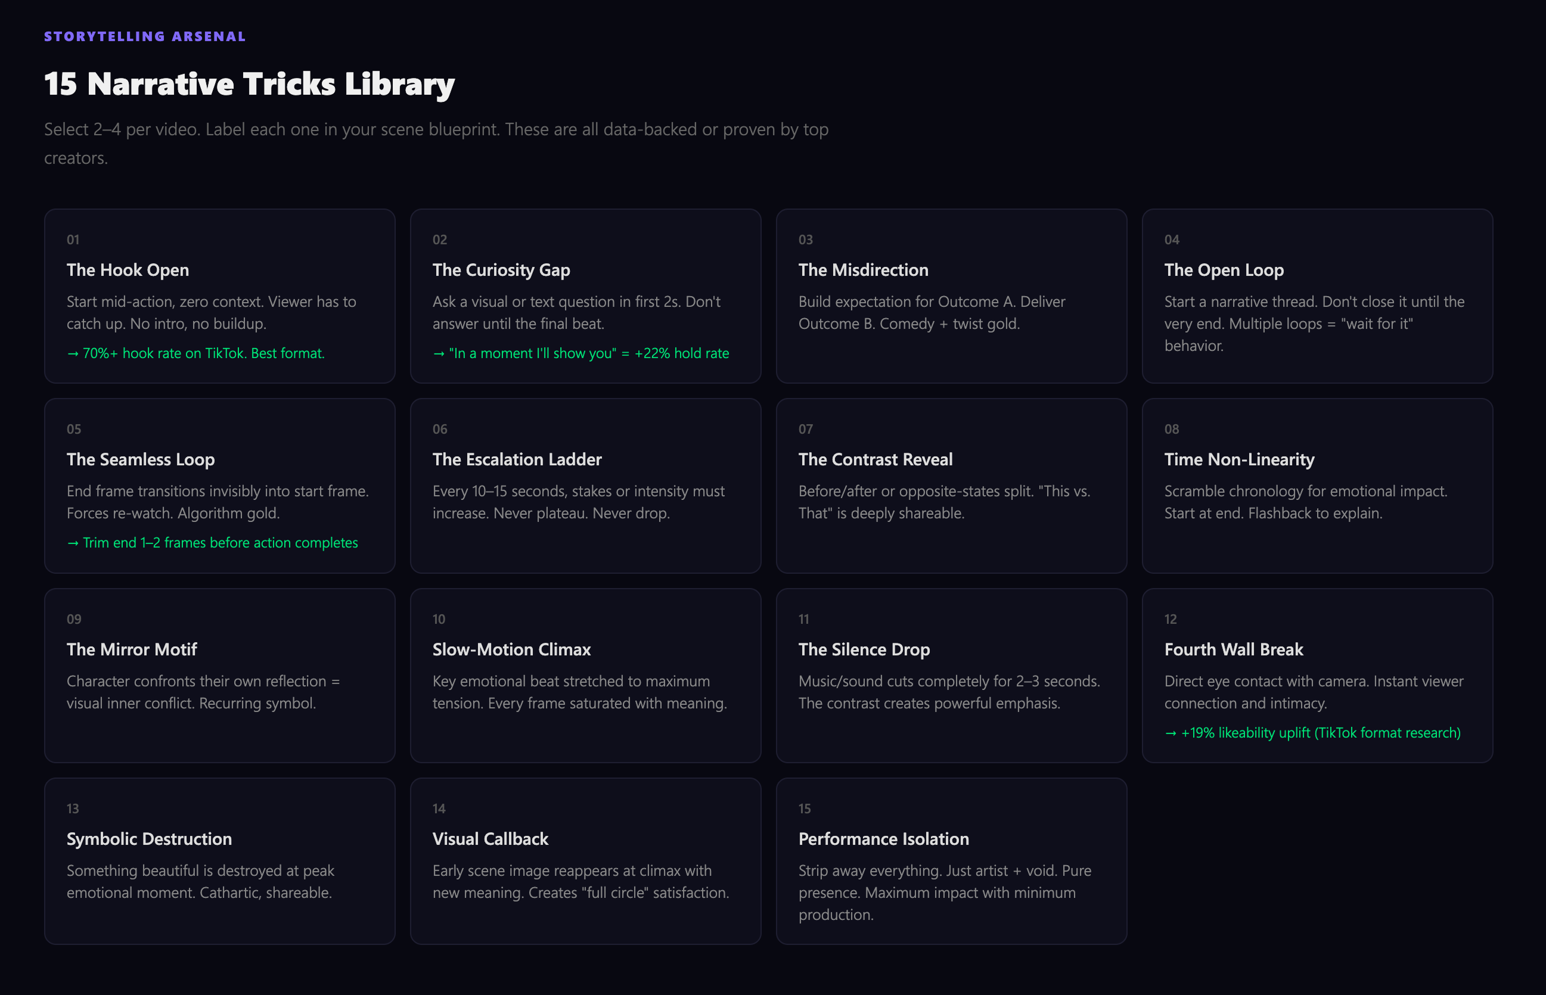Open "The Curiosity Gap" card
This screenshot has width=1546, height=995.
click(x=585, y=297)
